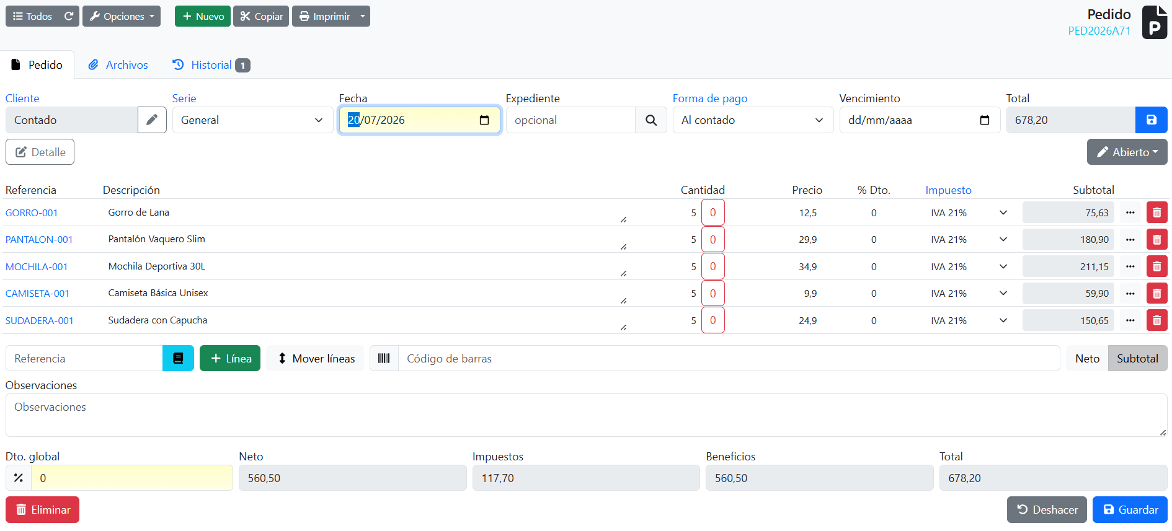Open the more options for Mochila Deportiva line
The image size is (1172, 531).
coord(1130,266)
